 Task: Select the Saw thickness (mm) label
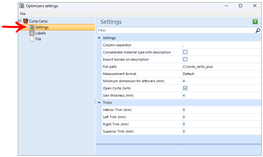(118, 95)
